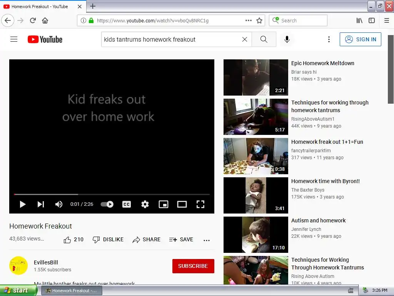This screenshot has width=394, height=296.
Task: Click the 1.55K subscribers text
Action: tap(52, 269)
